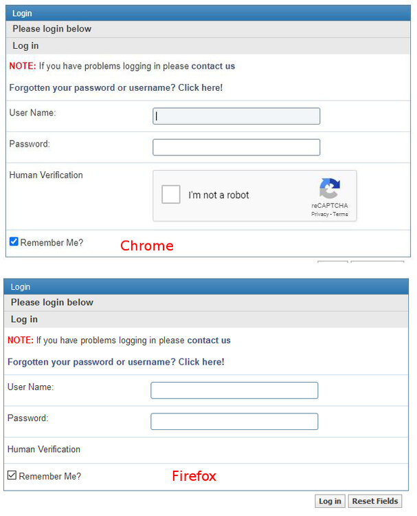Focus the Chrome User Name field
Screen dimensions: 417x516
(x=236, y=116)
